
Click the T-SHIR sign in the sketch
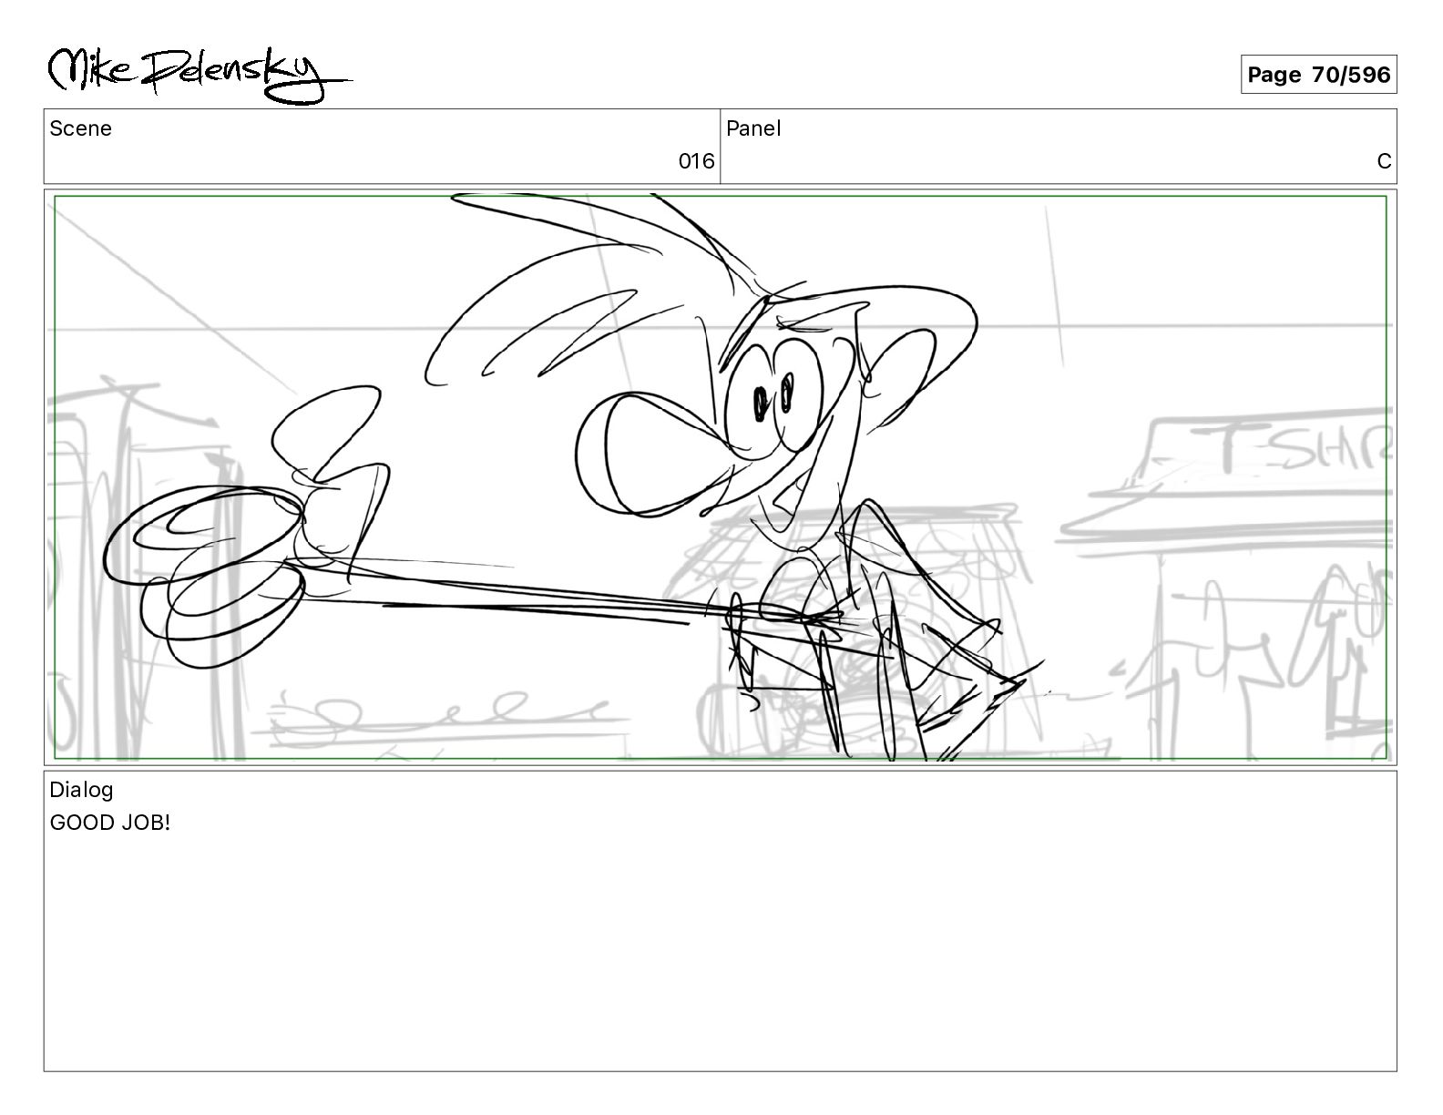click(x=1303, y=446)
